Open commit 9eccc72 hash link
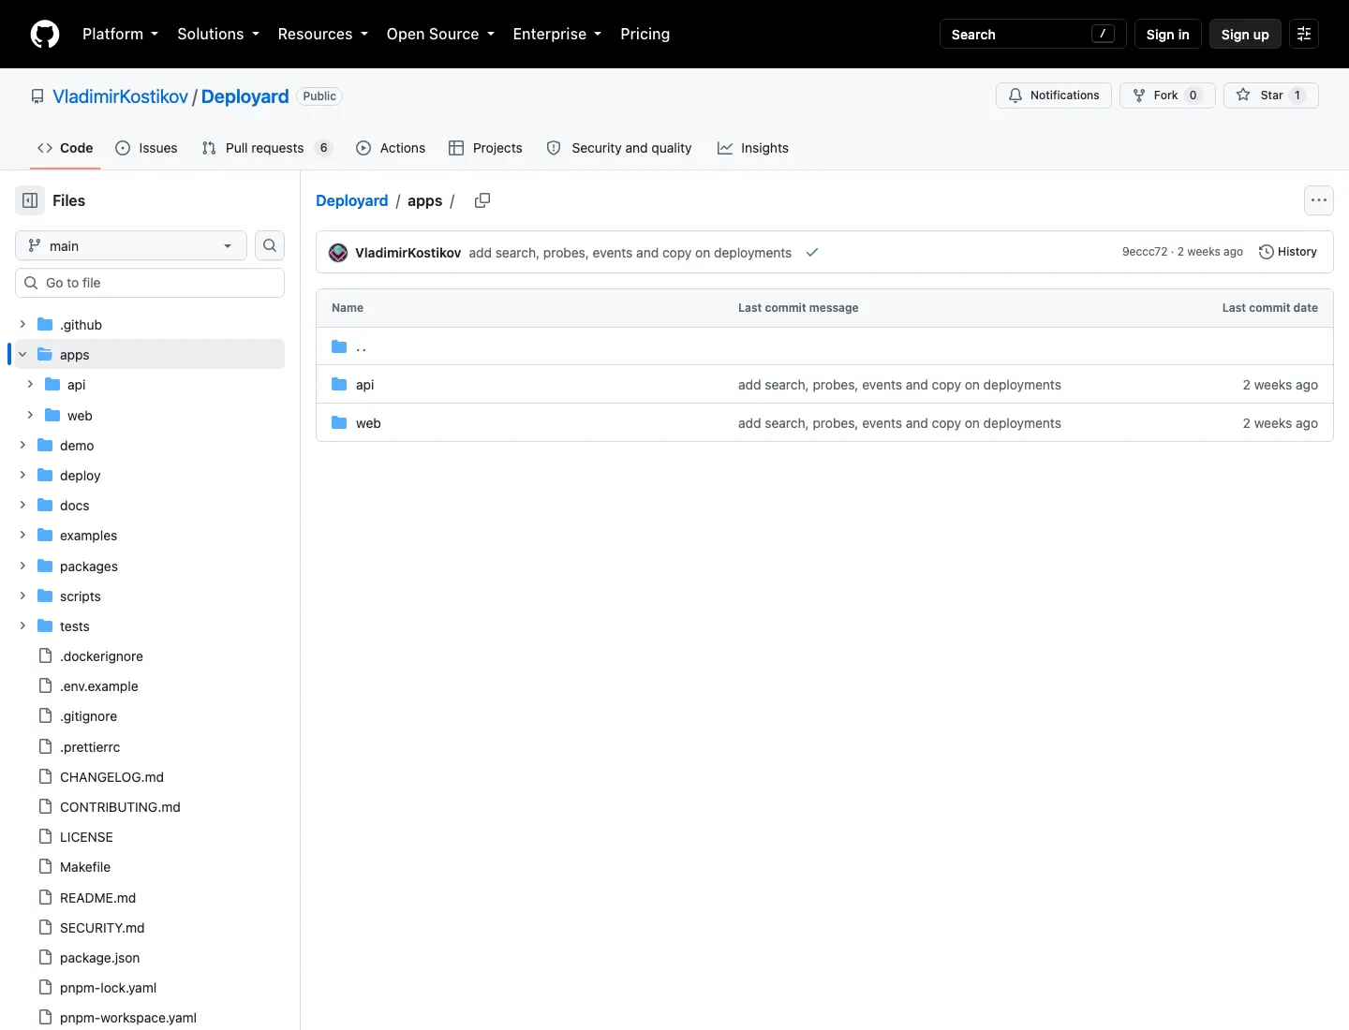1349x1030 pixels. tap(1145, 252)
